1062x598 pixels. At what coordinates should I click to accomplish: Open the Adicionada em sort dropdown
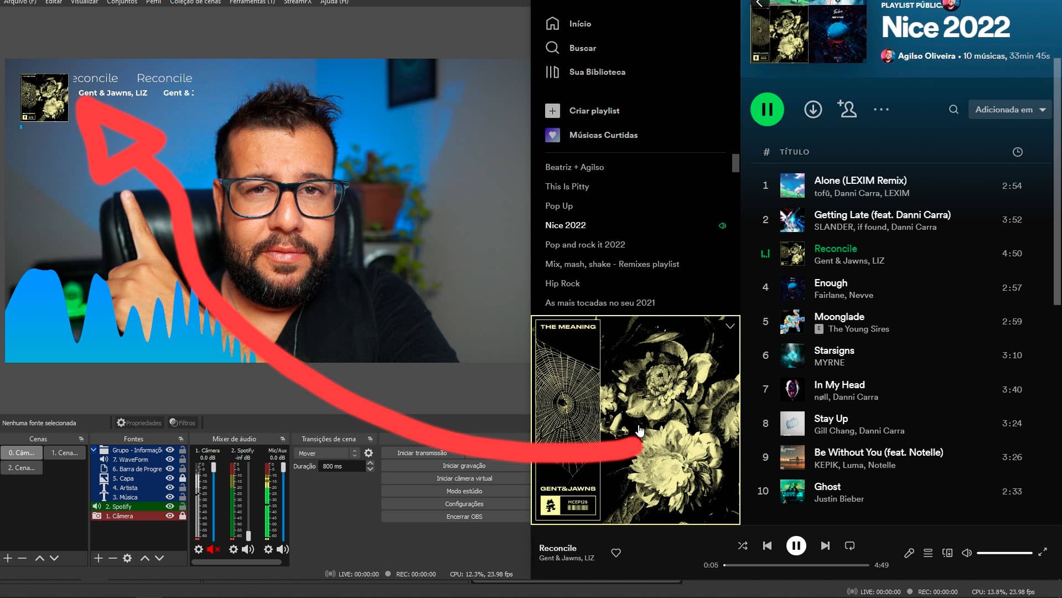[1010, 110]
